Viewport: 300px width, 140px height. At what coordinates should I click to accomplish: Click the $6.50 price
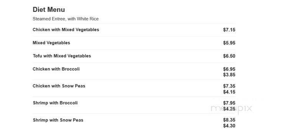tap(229, 56)
